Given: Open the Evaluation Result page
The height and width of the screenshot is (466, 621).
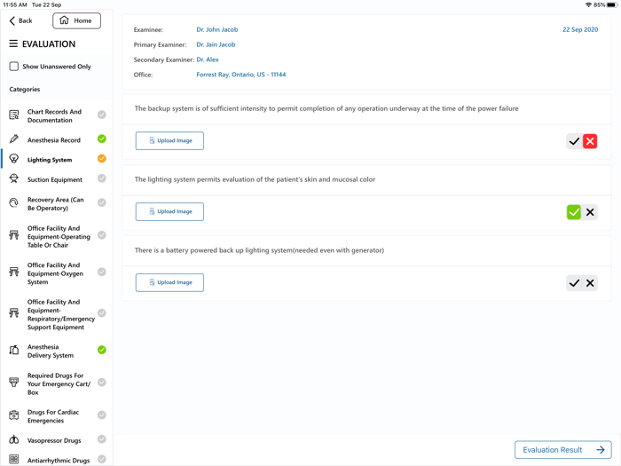Looking at the screenshot, I should point(562,450).
